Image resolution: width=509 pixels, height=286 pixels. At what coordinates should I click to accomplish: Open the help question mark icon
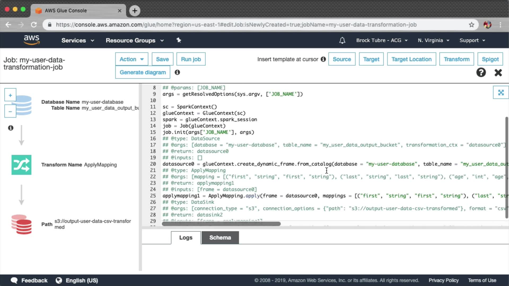(481, 72)
